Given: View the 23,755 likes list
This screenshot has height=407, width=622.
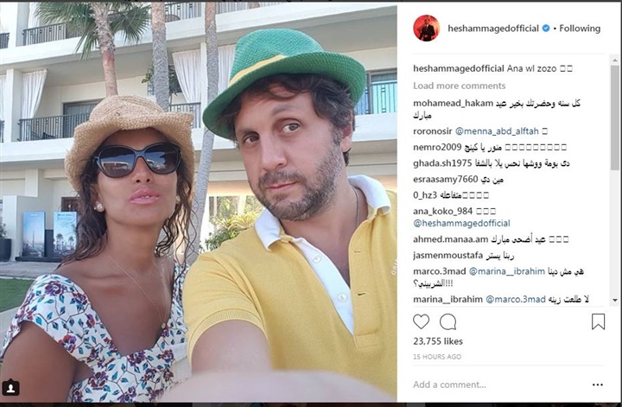Looking at the screenshot, I should (x=437, y=341).
